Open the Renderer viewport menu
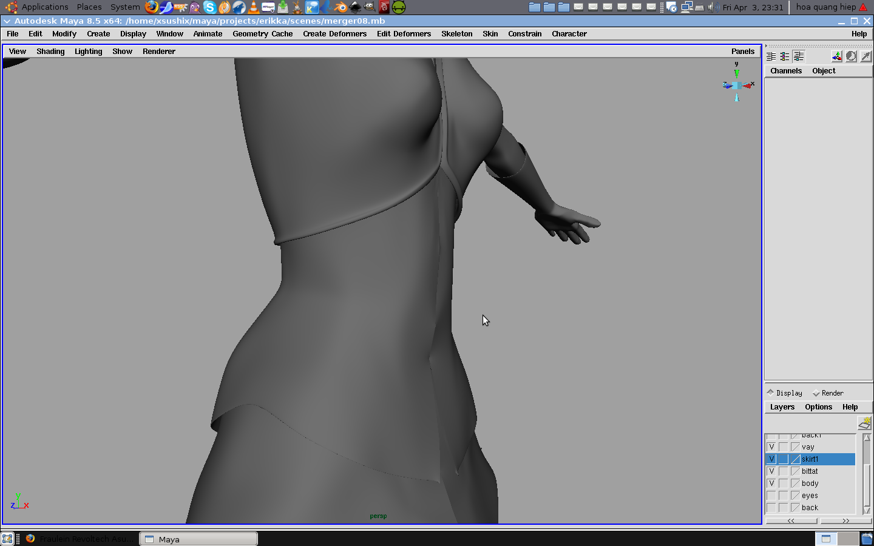874x546 pixels. pos(159,52)
